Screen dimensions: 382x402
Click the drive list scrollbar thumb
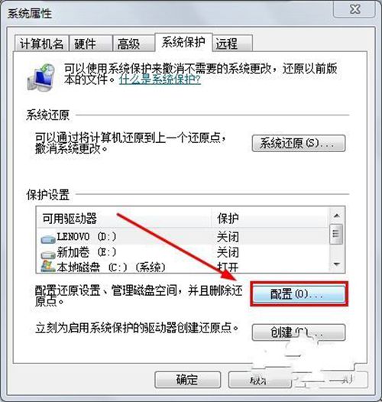coord(336,234)
